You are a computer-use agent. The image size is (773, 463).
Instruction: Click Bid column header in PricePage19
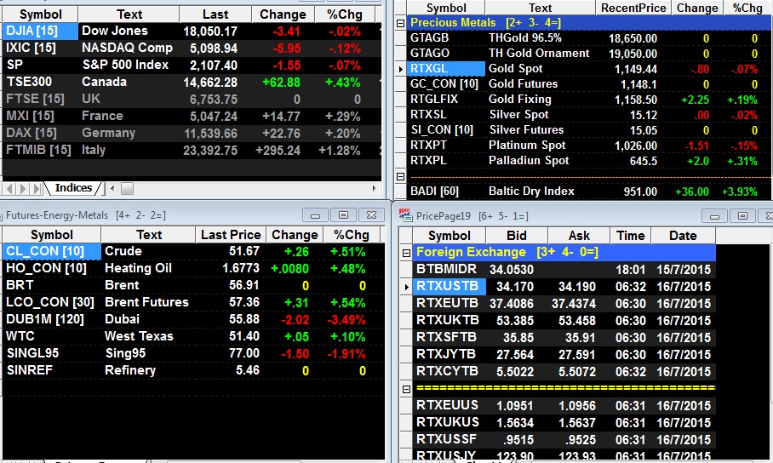coord(517,236)
